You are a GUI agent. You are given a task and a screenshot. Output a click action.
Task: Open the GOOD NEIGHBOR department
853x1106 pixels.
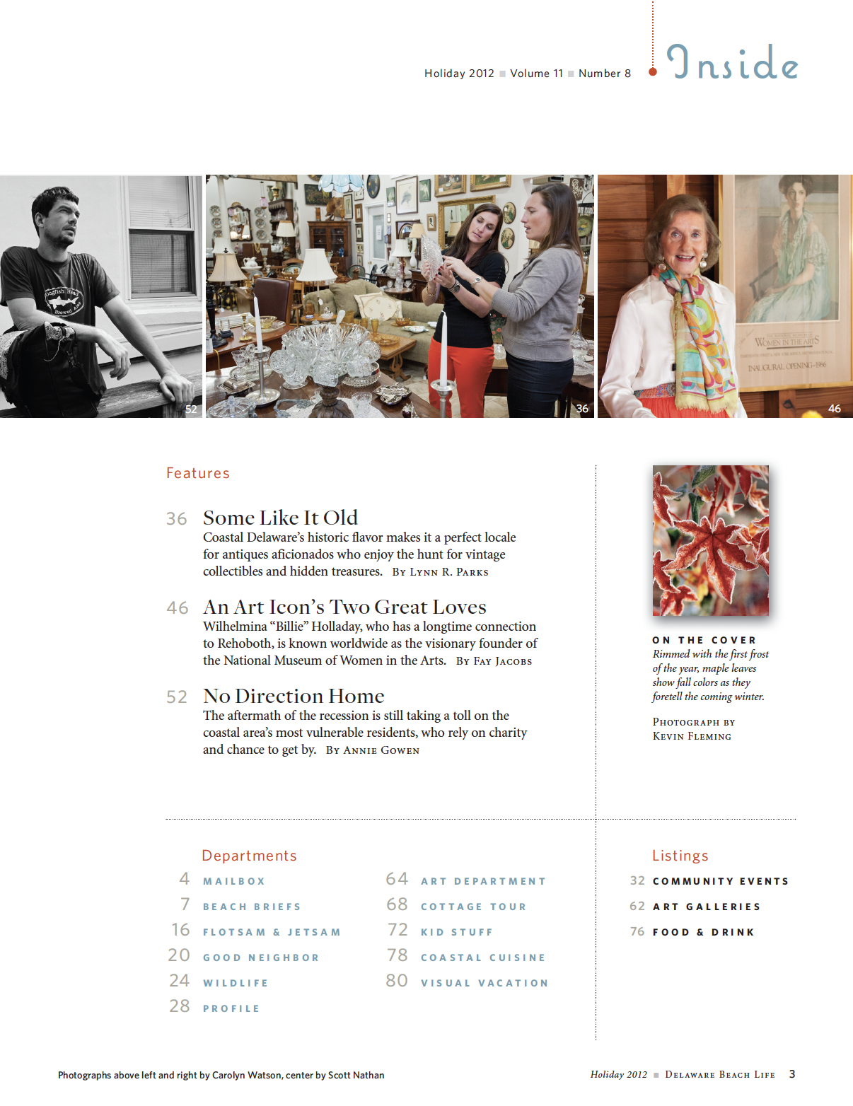261,957
